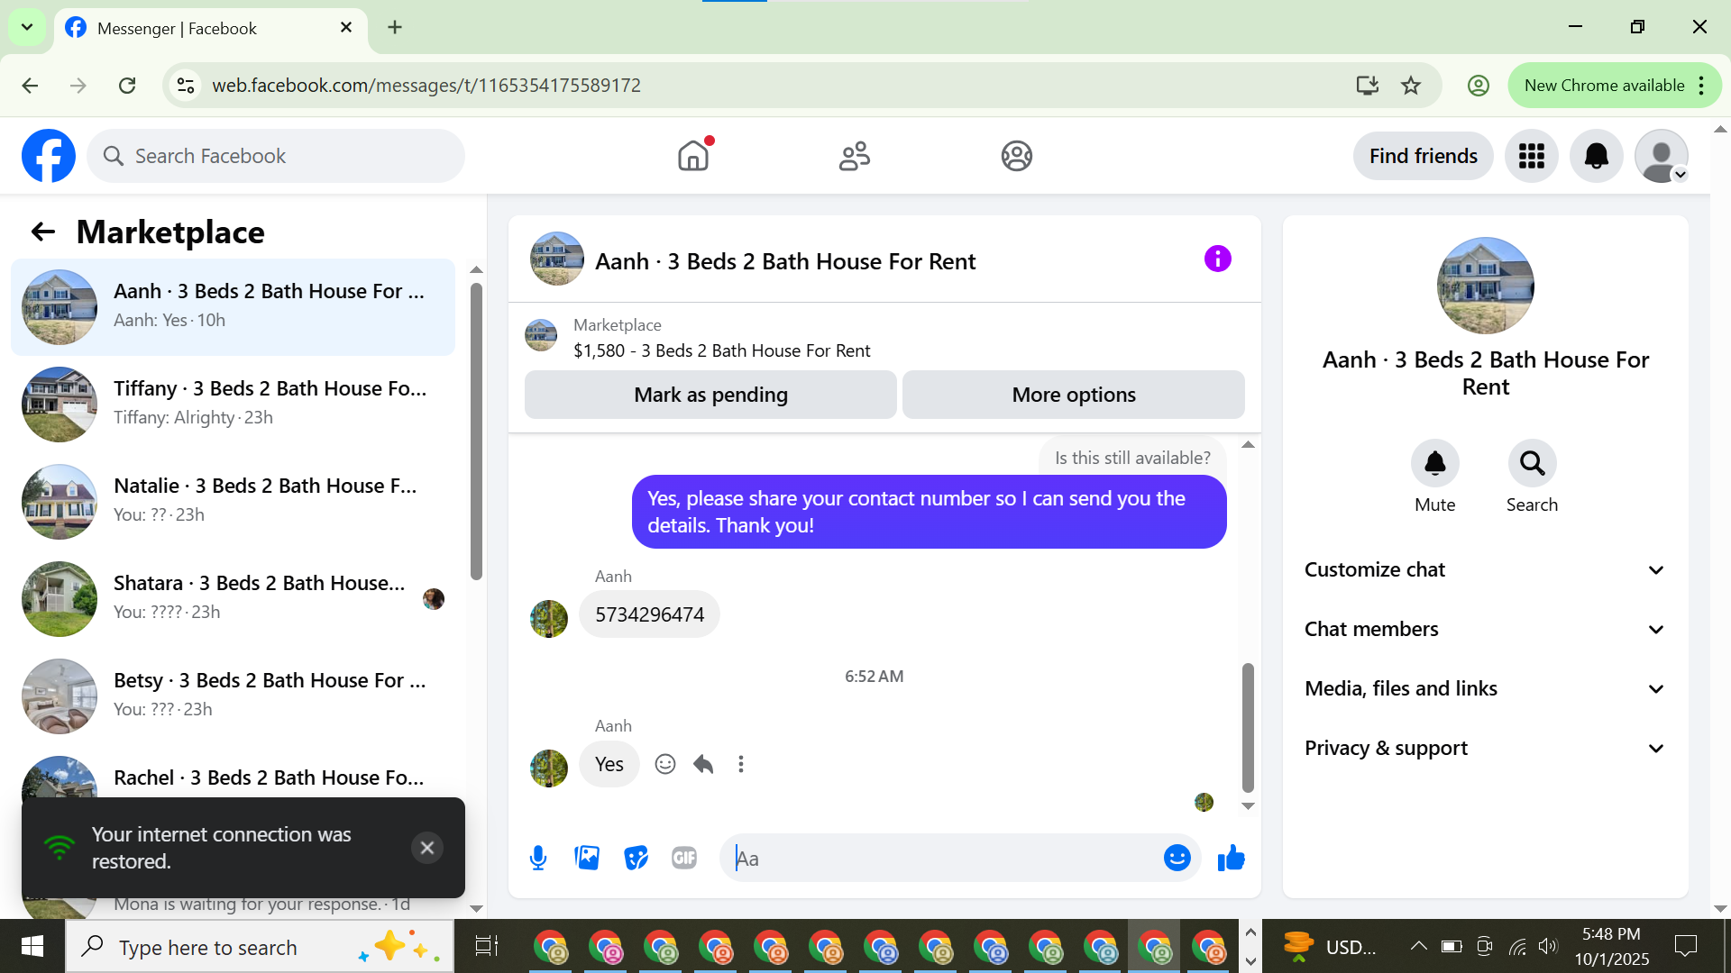
Task: Expand Customize chat section
Action: [1485, 570]
